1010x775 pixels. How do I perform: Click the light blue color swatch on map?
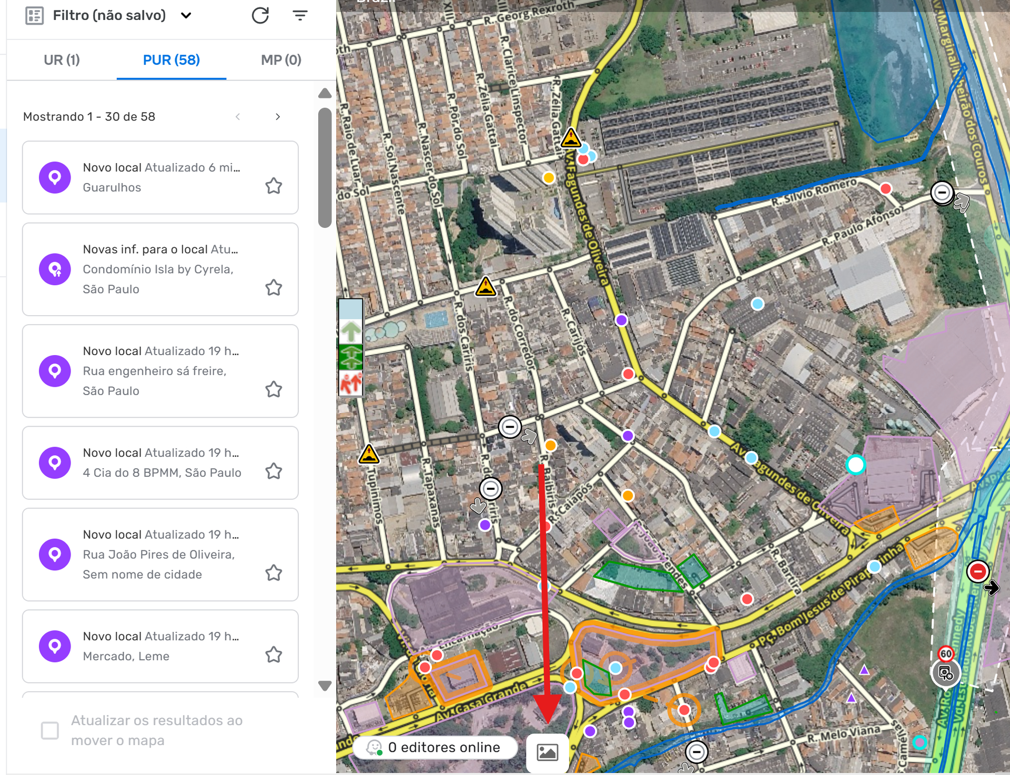click(350, 309)
